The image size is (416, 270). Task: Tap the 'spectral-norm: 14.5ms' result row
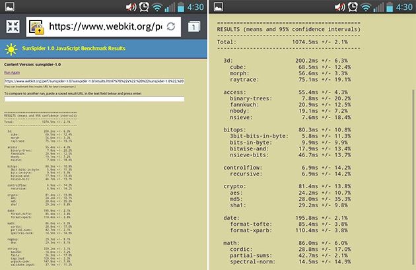tap(291, 262)
